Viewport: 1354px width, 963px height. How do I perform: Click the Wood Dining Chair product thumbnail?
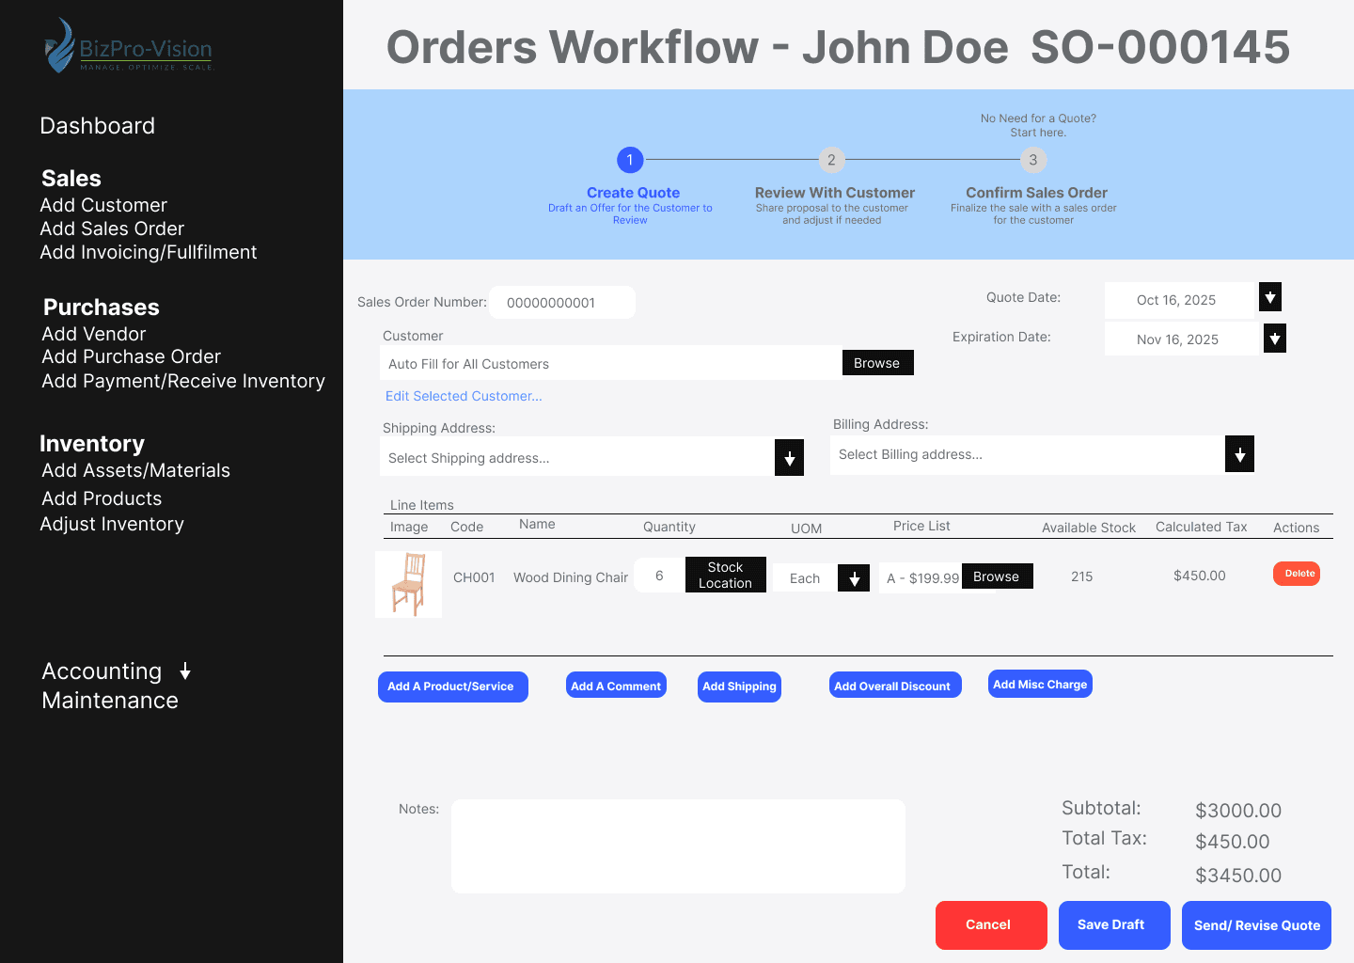(408, 583)
